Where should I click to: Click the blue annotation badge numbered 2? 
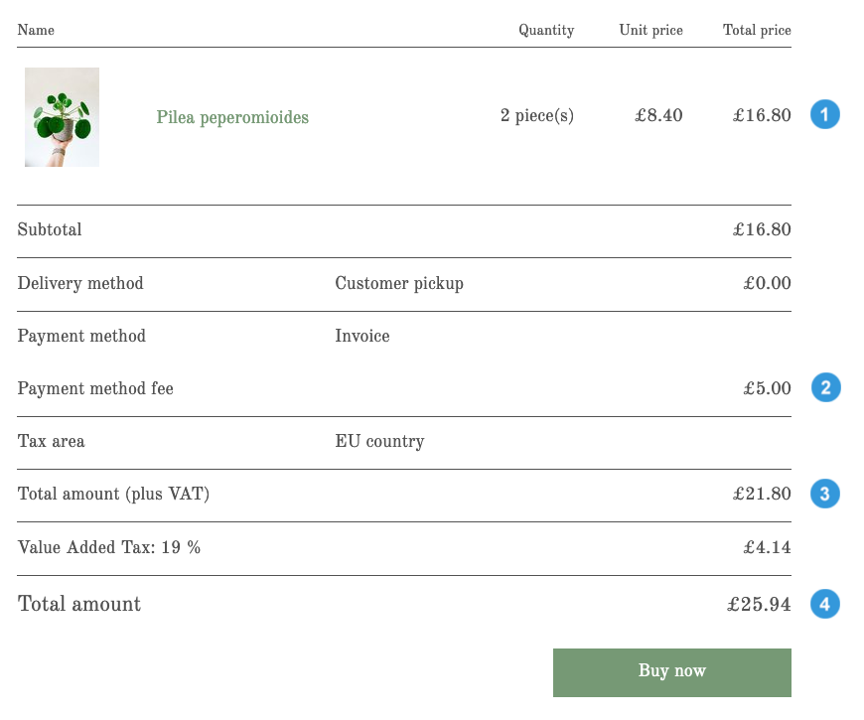pos(824,388)
